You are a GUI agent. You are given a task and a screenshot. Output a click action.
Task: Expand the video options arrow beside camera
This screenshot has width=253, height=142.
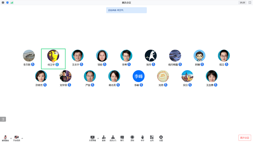click(22, 138)
